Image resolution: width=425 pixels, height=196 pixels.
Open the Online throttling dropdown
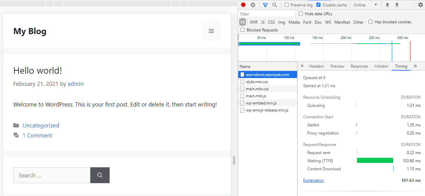(365, 5)
